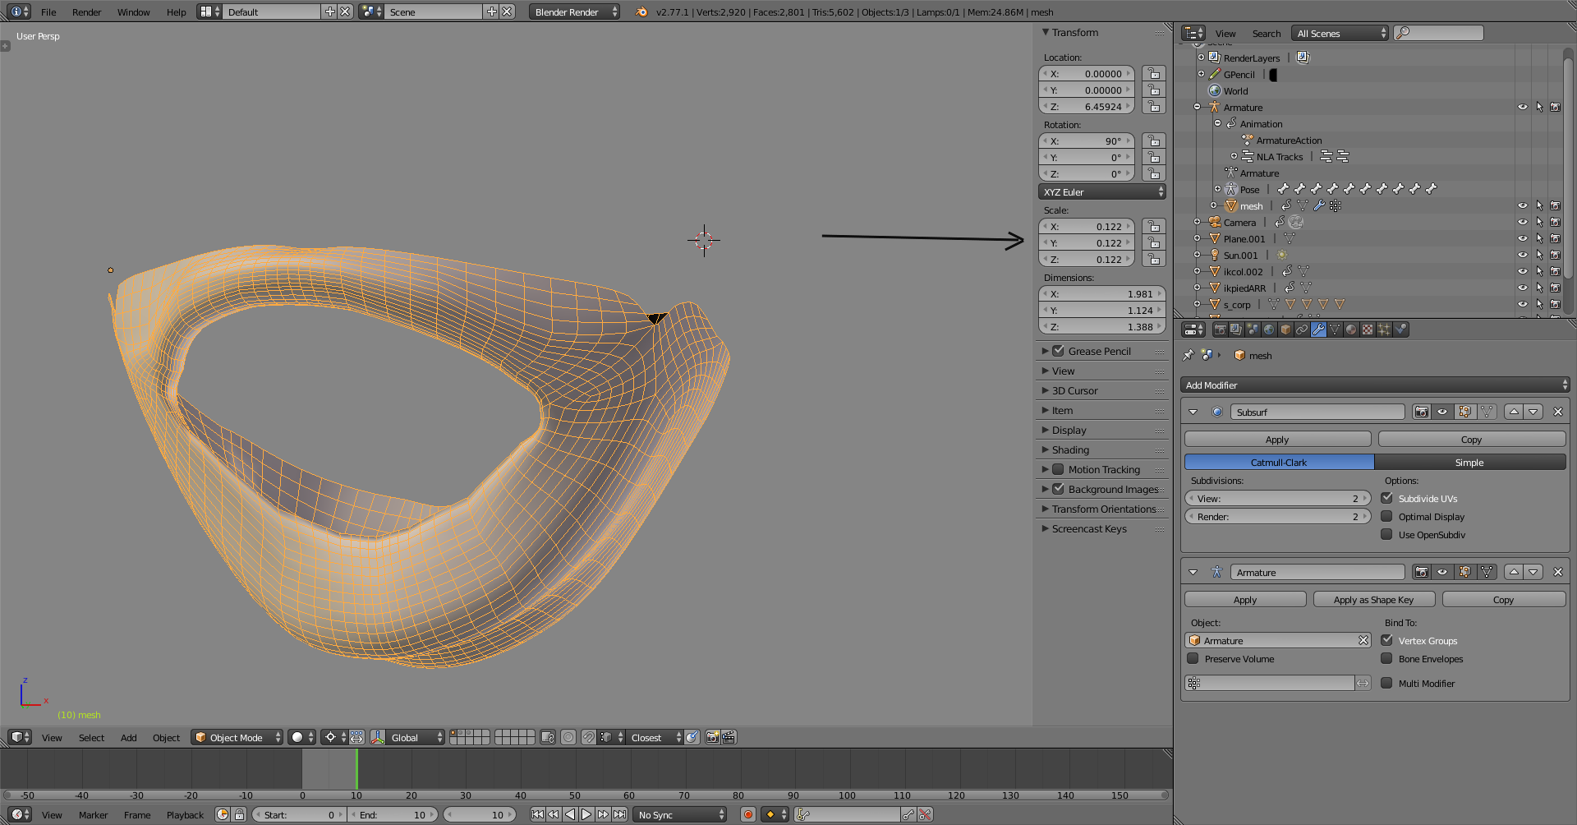
Task: Click the Subsurf modifier name field
Action: (x=1317, y=412)
